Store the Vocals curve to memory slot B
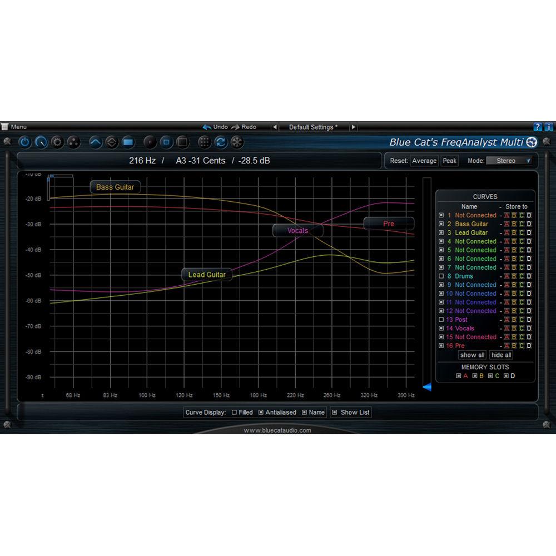The height and width of the screenshot is (556, 556). (514, 328)
